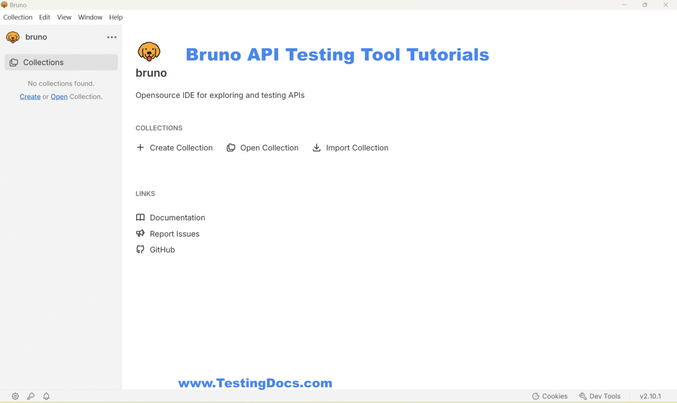Open the Documentation link

point(177,217)
